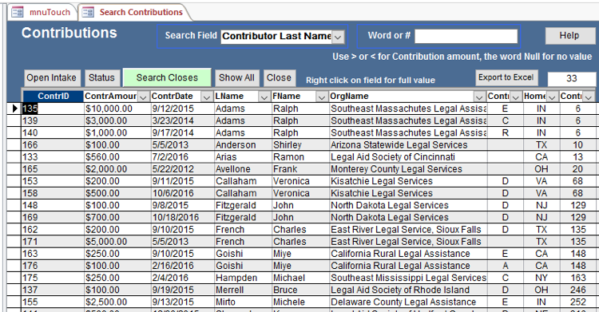Click the contributor number 163
The width and height of the screenshot is (599, 312).
577,278
